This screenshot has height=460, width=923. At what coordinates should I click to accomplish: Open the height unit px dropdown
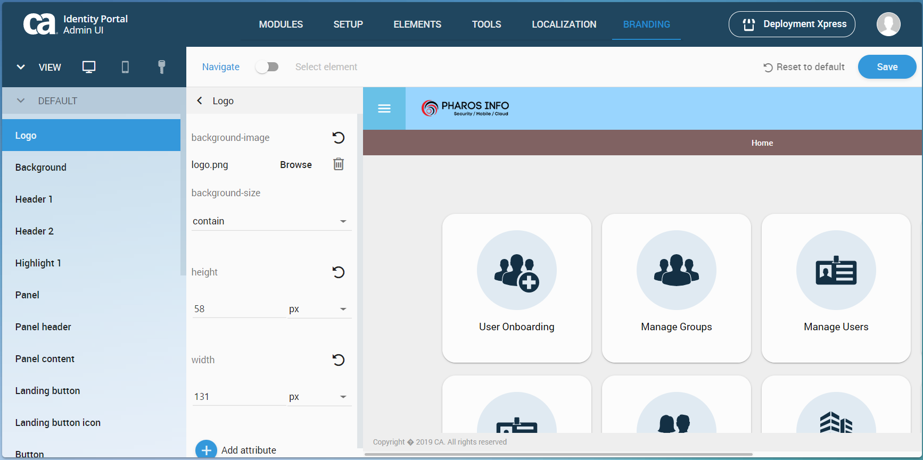[319, 309]
